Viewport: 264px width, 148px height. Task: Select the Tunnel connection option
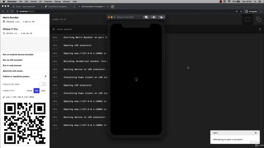tap(29, 90)
